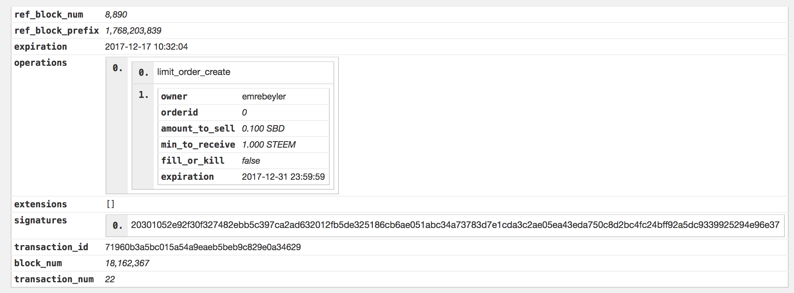Viewport: 794px width, 293px height.
Task: Click the amount_to_sell field label
Action: pos(198,129)
